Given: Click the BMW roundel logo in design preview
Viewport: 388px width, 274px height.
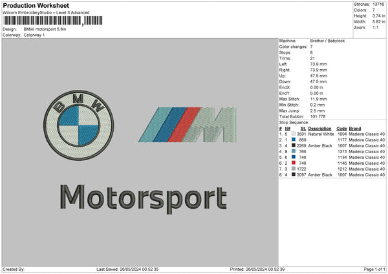Looking at the screenshot, I should coord(79,125).
